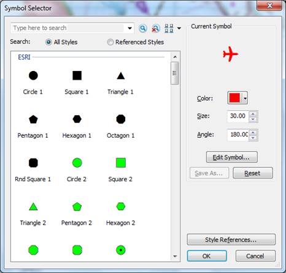Click the symbol view mode grid icon
The image size is (286, 273).
169,28
